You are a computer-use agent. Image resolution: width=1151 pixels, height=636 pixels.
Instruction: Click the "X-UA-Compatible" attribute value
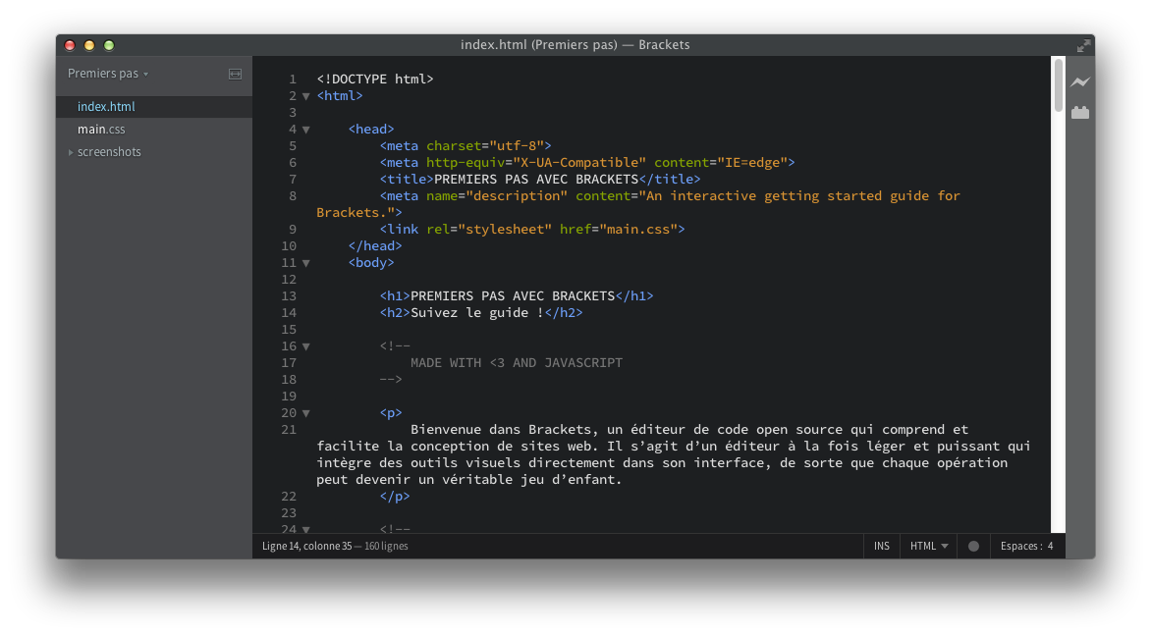579,163
